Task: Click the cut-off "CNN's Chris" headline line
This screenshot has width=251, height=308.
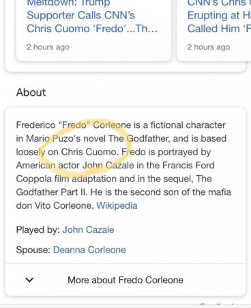Action: pos(219,3)
